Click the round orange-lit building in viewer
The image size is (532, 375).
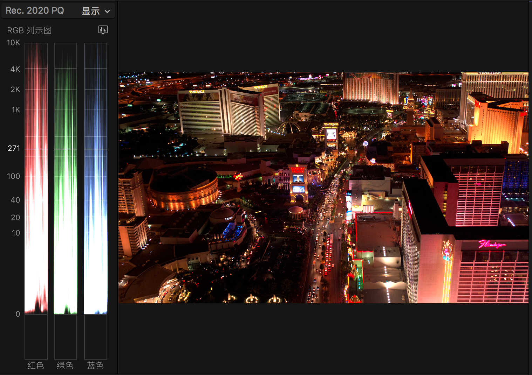coord(184,189)
